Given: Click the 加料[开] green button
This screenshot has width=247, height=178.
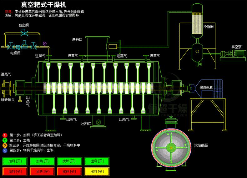Looking at the screenshot, I should pos(15,161).
